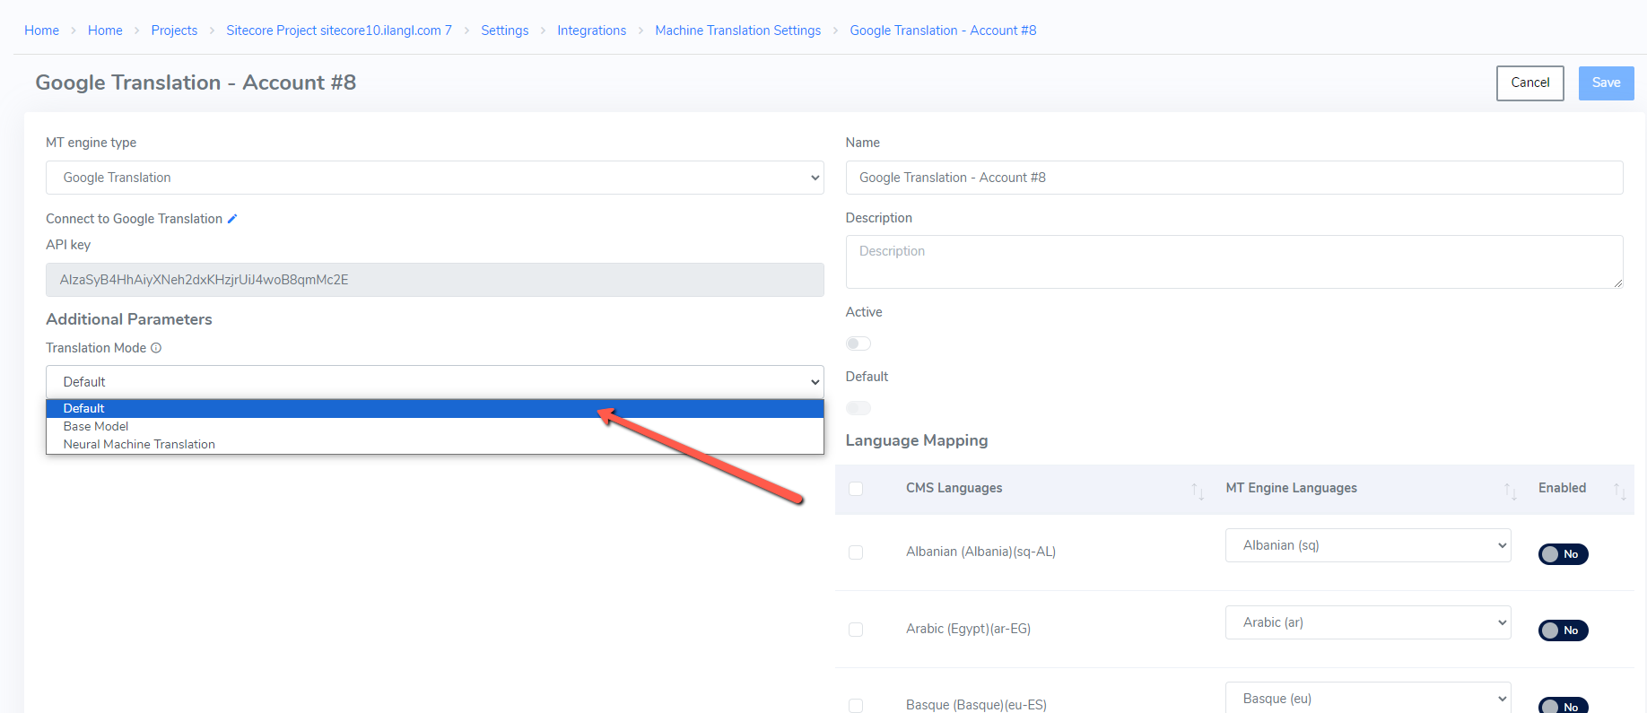
Task: Click the Additional Parameters heading
Action: point(129,319)
